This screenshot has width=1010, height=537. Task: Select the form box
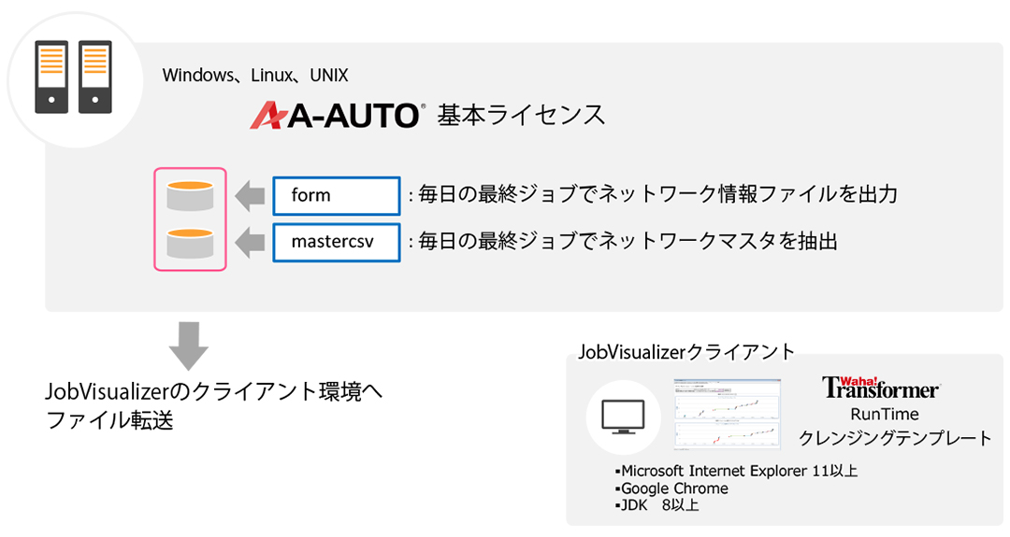click(337, 195)
